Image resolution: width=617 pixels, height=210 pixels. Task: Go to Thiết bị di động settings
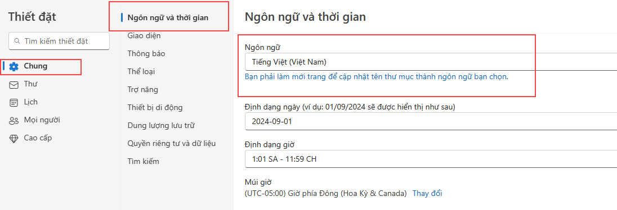point(155,108)
